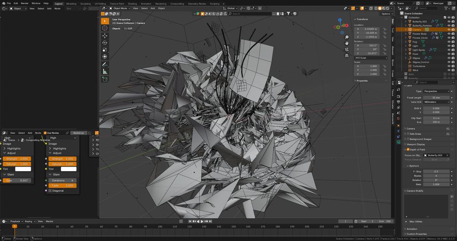Image resolution: width=457 pixels, height=241 pixels.
Task: Click the Blender logo icon
Action: click(x=4, y=3)
